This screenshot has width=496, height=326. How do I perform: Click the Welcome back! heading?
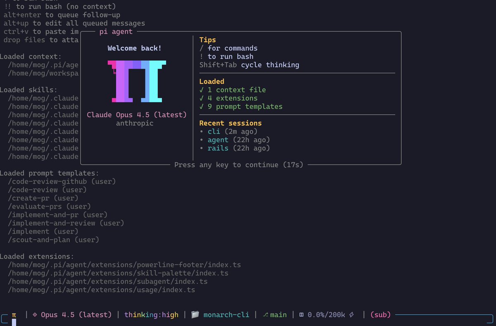135,48
